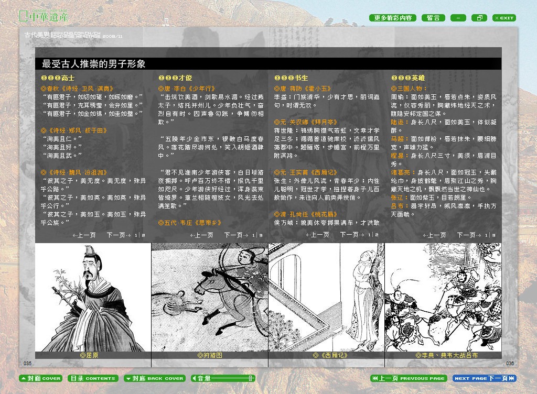Open the 目录 CONTENTS page
The image size is (537, 394).
(93, 378)
